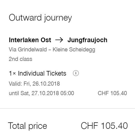Select the Interlaken Ost origin text
Screen dimensions: 135x136
click(x=30, y=40)
